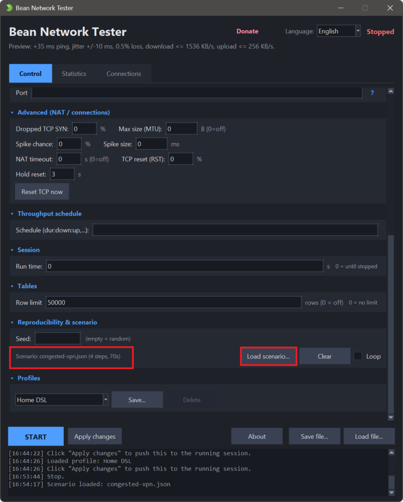
Task: Click log line 'Scenario loaded: congested-vpn.json'
Action: click(x=89, y=484)
